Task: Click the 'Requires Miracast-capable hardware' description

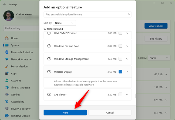Action: (74, 85)
